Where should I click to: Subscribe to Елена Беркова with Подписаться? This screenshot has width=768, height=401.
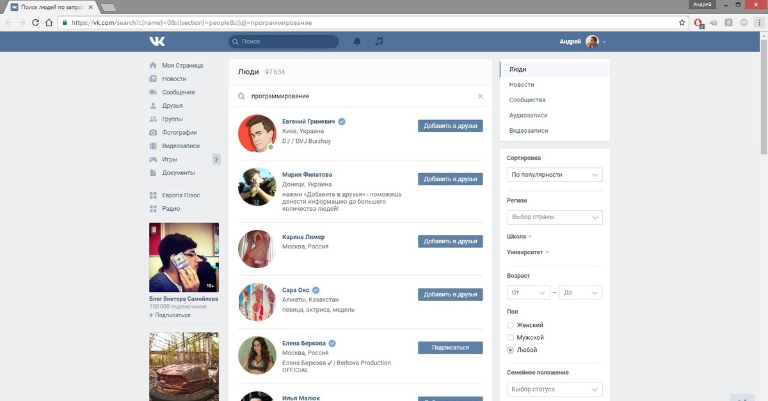450,347
